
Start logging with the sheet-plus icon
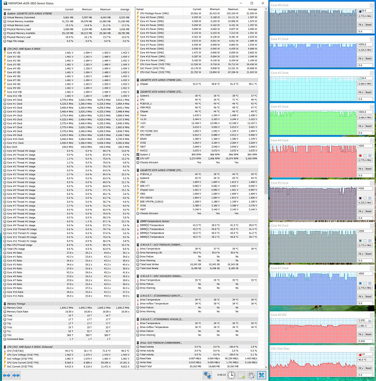pos(242,375)
